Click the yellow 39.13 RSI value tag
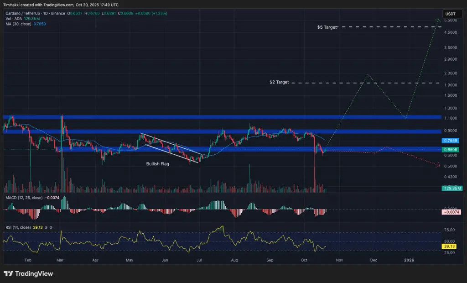The image size is (467, 283). [449, 246]
